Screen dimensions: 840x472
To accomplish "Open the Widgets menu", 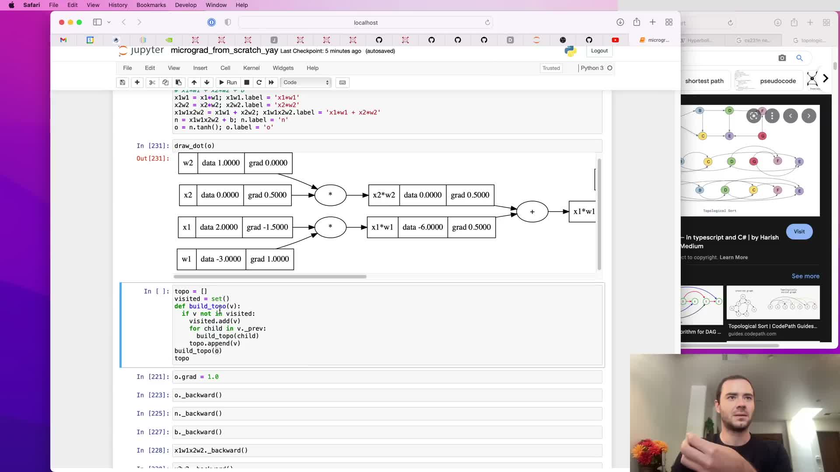I will point(283,68).
